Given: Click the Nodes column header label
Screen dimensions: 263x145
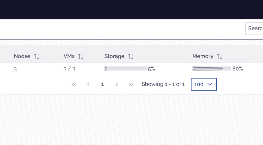Looking at the screenshot, I should (22, 56).
